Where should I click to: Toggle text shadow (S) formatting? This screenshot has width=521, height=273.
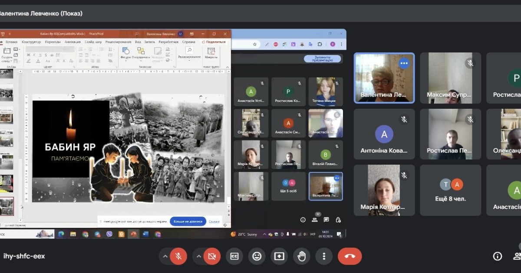[46, 55]
